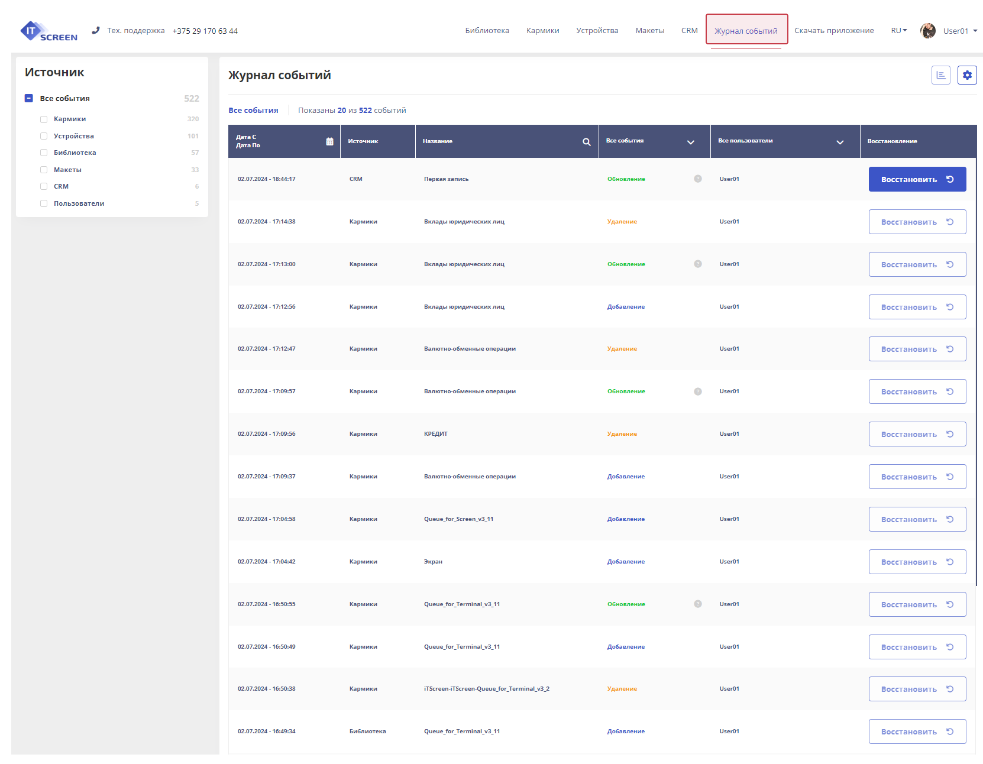Click the КРЕДИТ name cell
The image size is (983, 764).
(x=436, y=434)
